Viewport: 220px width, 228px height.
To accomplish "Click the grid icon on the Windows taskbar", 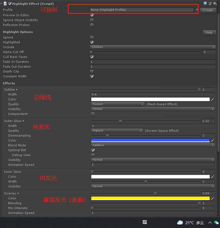I will 144,222.
